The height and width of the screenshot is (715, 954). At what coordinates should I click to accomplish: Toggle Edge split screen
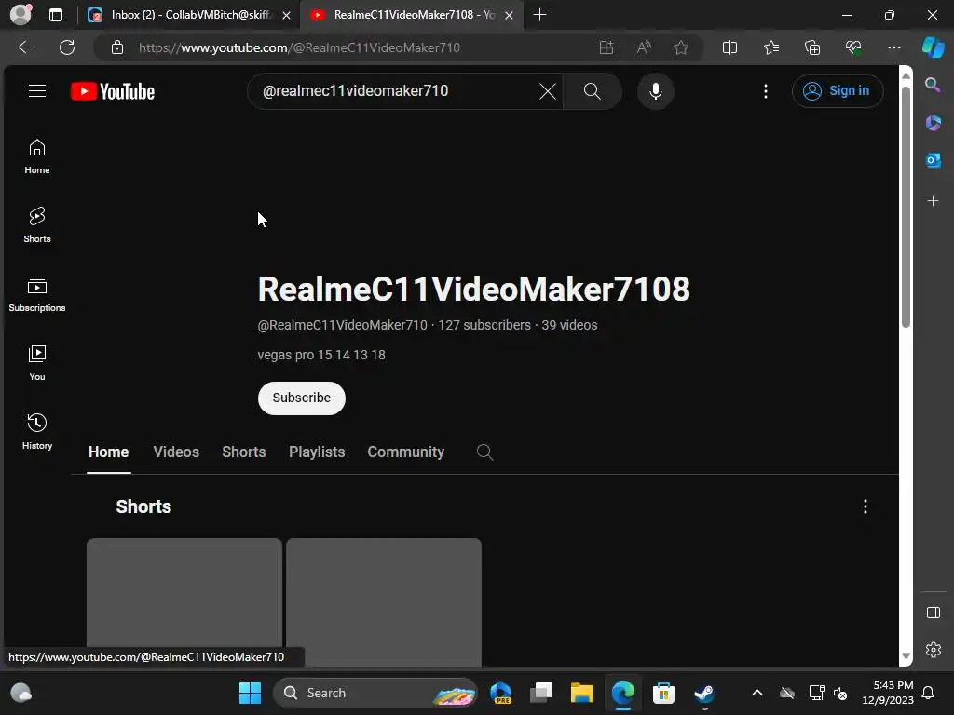(x=729, y=47)
